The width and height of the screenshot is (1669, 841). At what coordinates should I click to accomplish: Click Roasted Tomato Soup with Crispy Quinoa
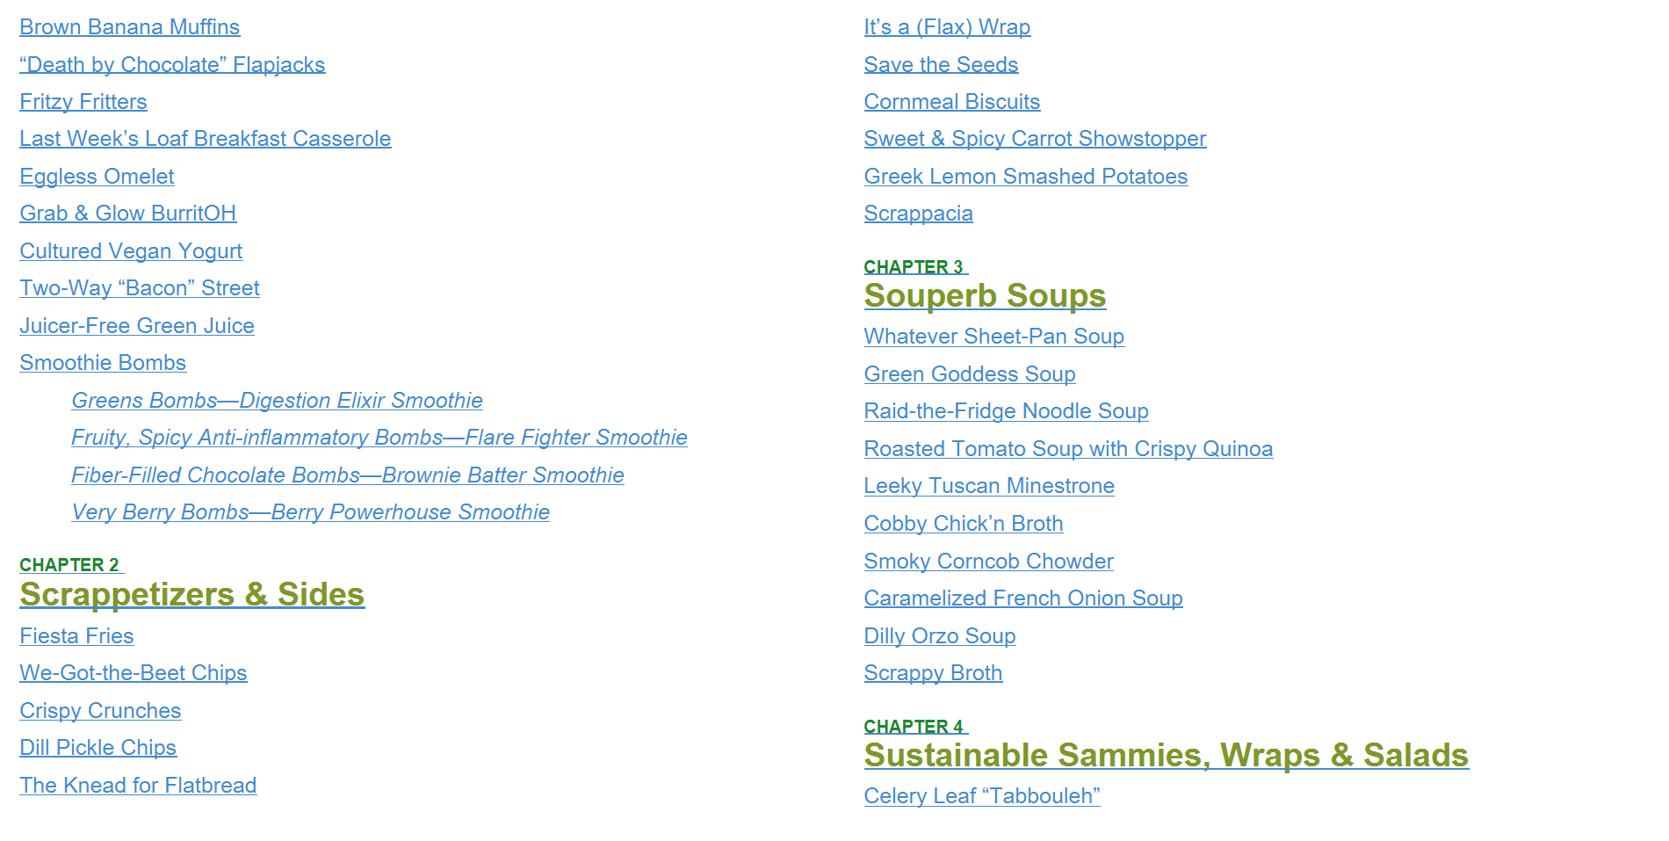tap(1068, 449)
